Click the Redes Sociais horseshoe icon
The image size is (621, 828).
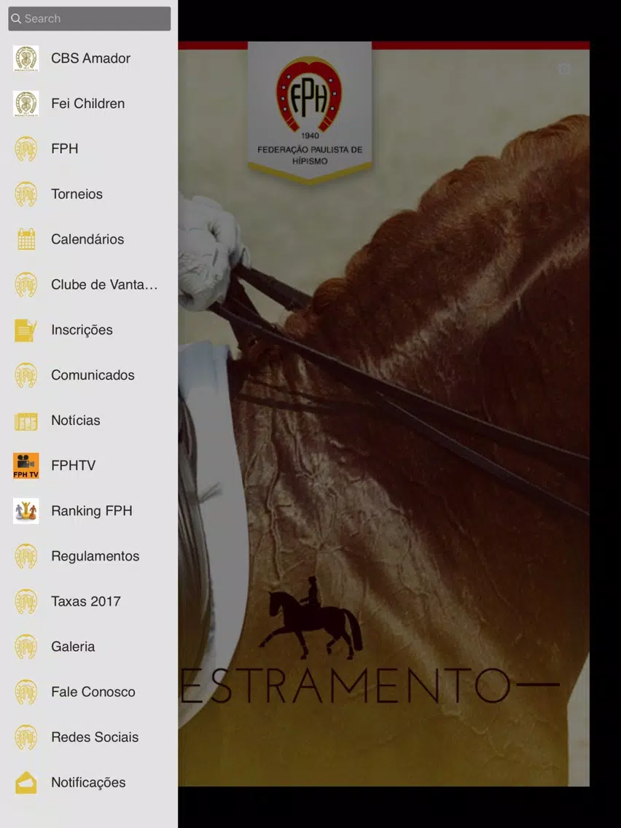[x=26, y=737]
